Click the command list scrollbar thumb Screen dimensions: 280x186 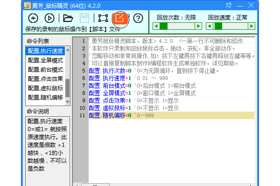click(68, 88)
